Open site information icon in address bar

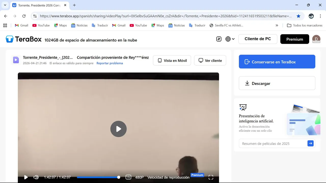[35, 16]
